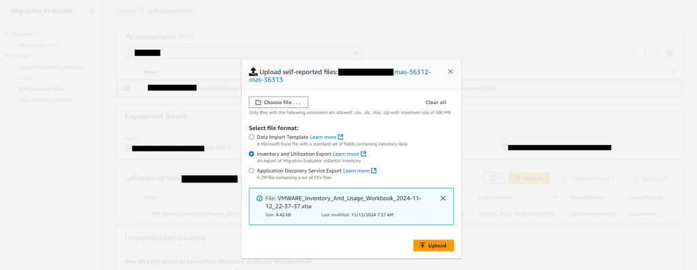Close the Migration Evaluator side navigation

92,11
